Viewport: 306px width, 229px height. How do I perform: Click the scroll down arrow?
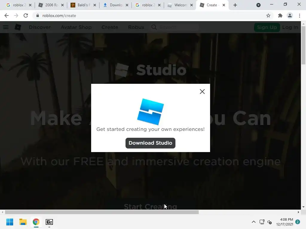click(303, 207)
